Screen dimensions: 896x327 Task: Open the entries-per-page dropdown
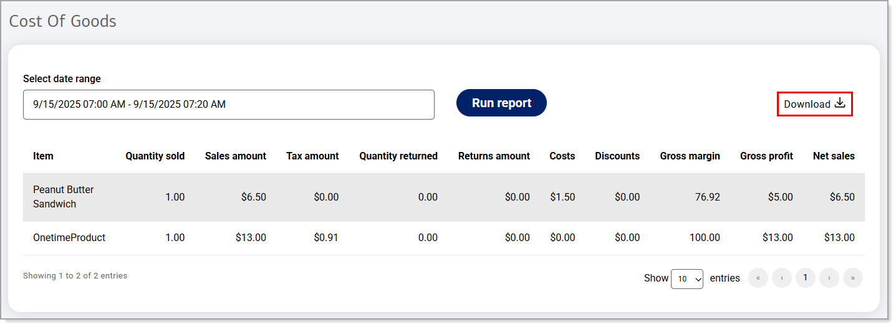[x=686, y=278]
